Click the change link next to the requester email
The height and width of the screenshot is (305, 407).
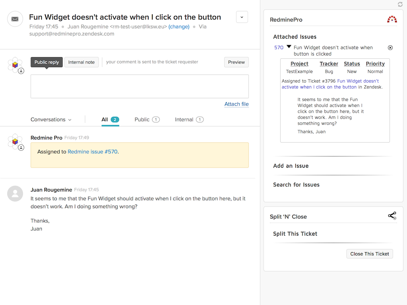coord(179,27)
